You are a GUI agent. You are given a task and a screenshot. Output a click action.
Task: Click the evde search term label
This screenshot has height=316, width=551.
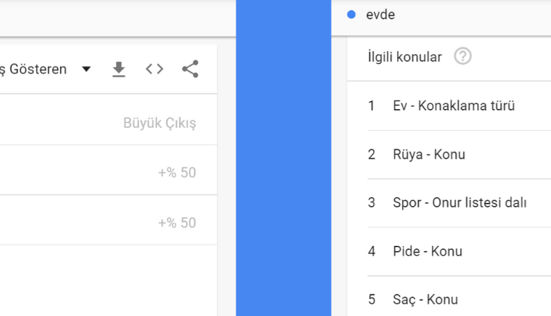coord(381,15)
